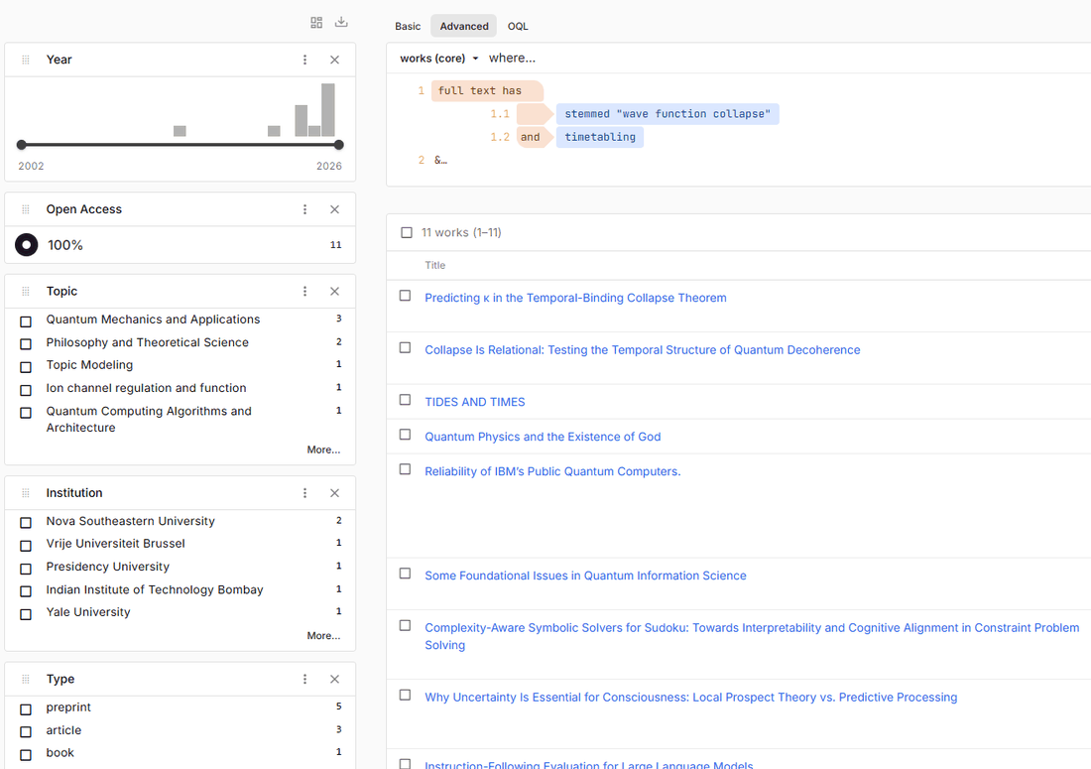Check Yale University institution
Screen dimensions: 1091x769
click(x=26, y=614)
